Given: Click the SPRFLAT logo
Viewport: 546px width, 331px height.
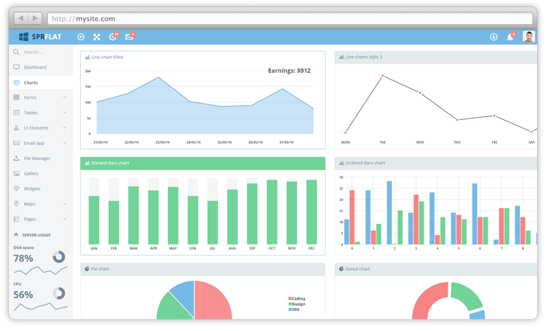Looking at the screenshot, I should coord(40,37).
